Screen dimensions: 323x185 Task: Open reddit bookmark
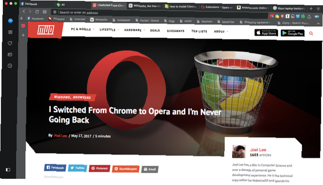[186, 21]
